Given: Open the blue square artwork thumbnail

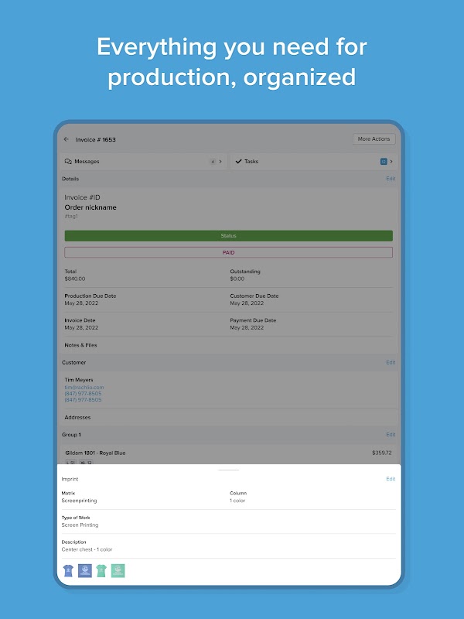Looking at the screenshot, I should [x=85, y=570].
